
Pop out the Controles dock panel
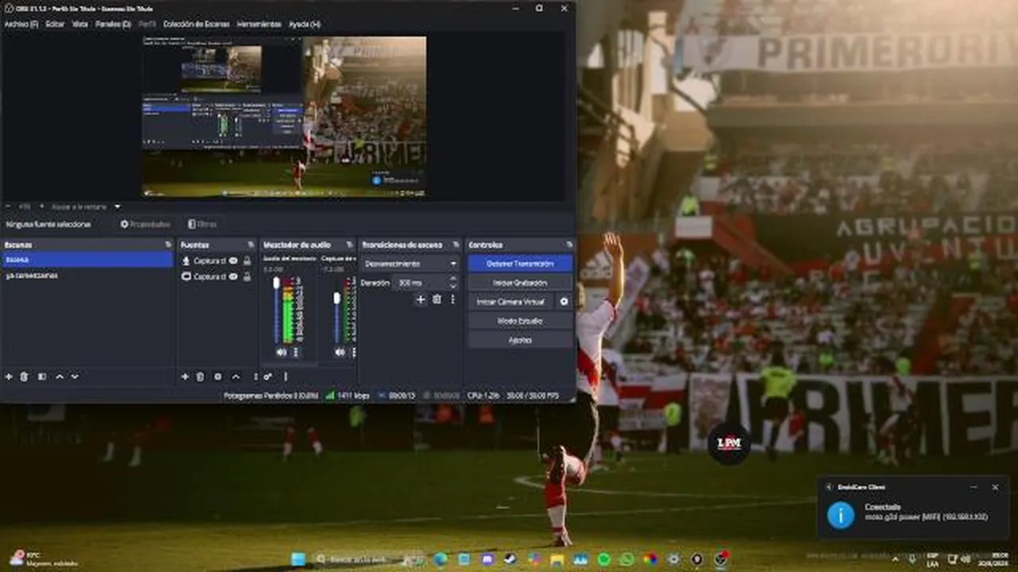pyautogui.click(x=569, y=245)
